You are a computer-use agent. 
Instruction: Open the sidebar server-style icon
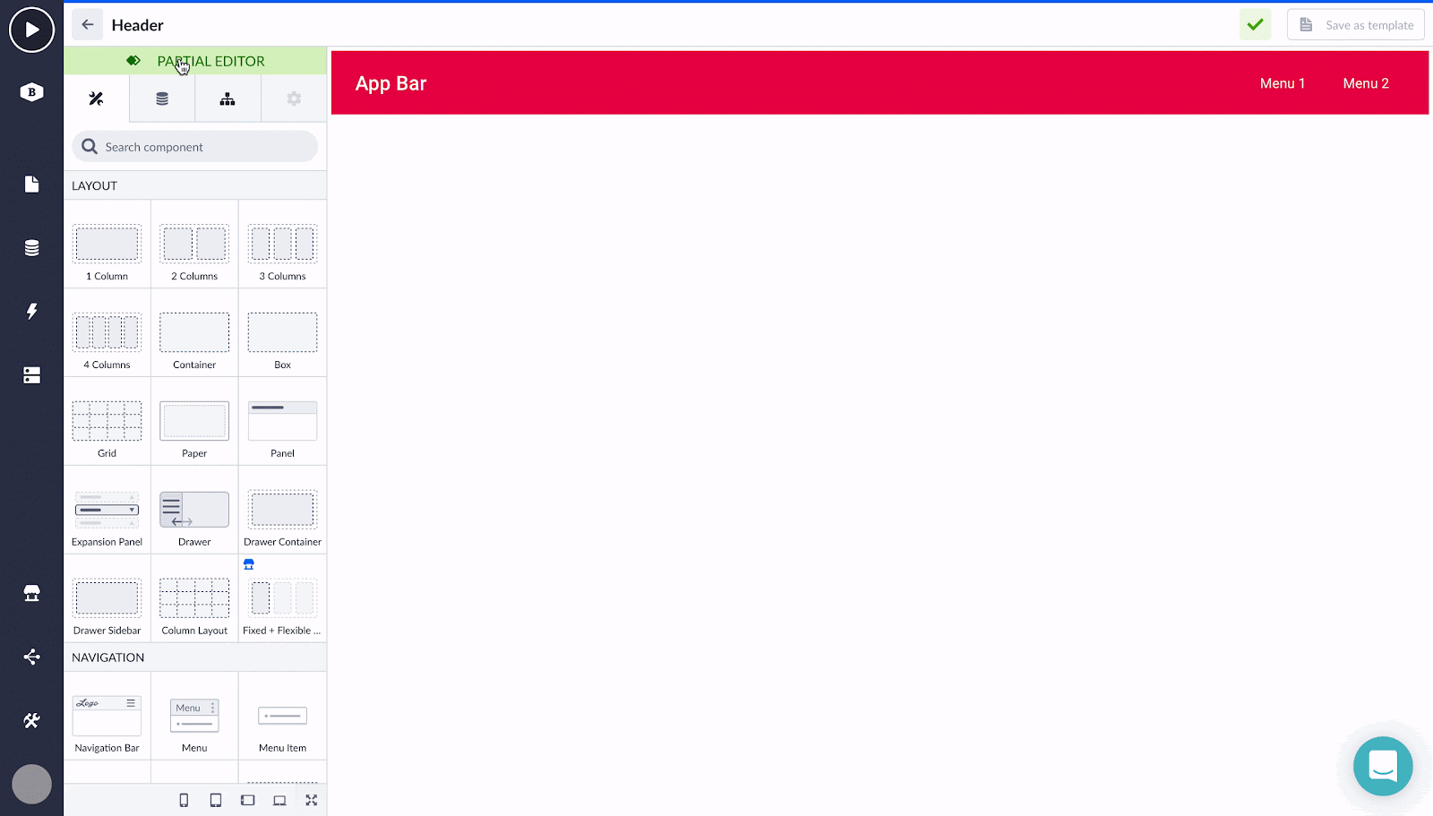pyautogui.click(x=31, y=375)
